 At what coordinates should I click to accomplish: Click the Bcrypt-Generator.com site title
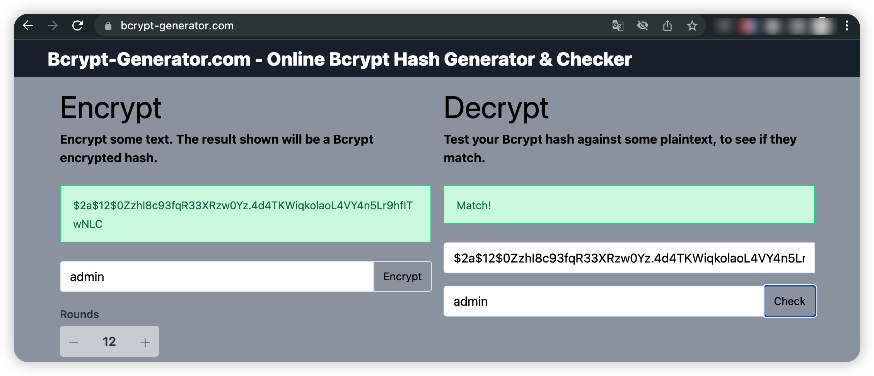(340, 59)
